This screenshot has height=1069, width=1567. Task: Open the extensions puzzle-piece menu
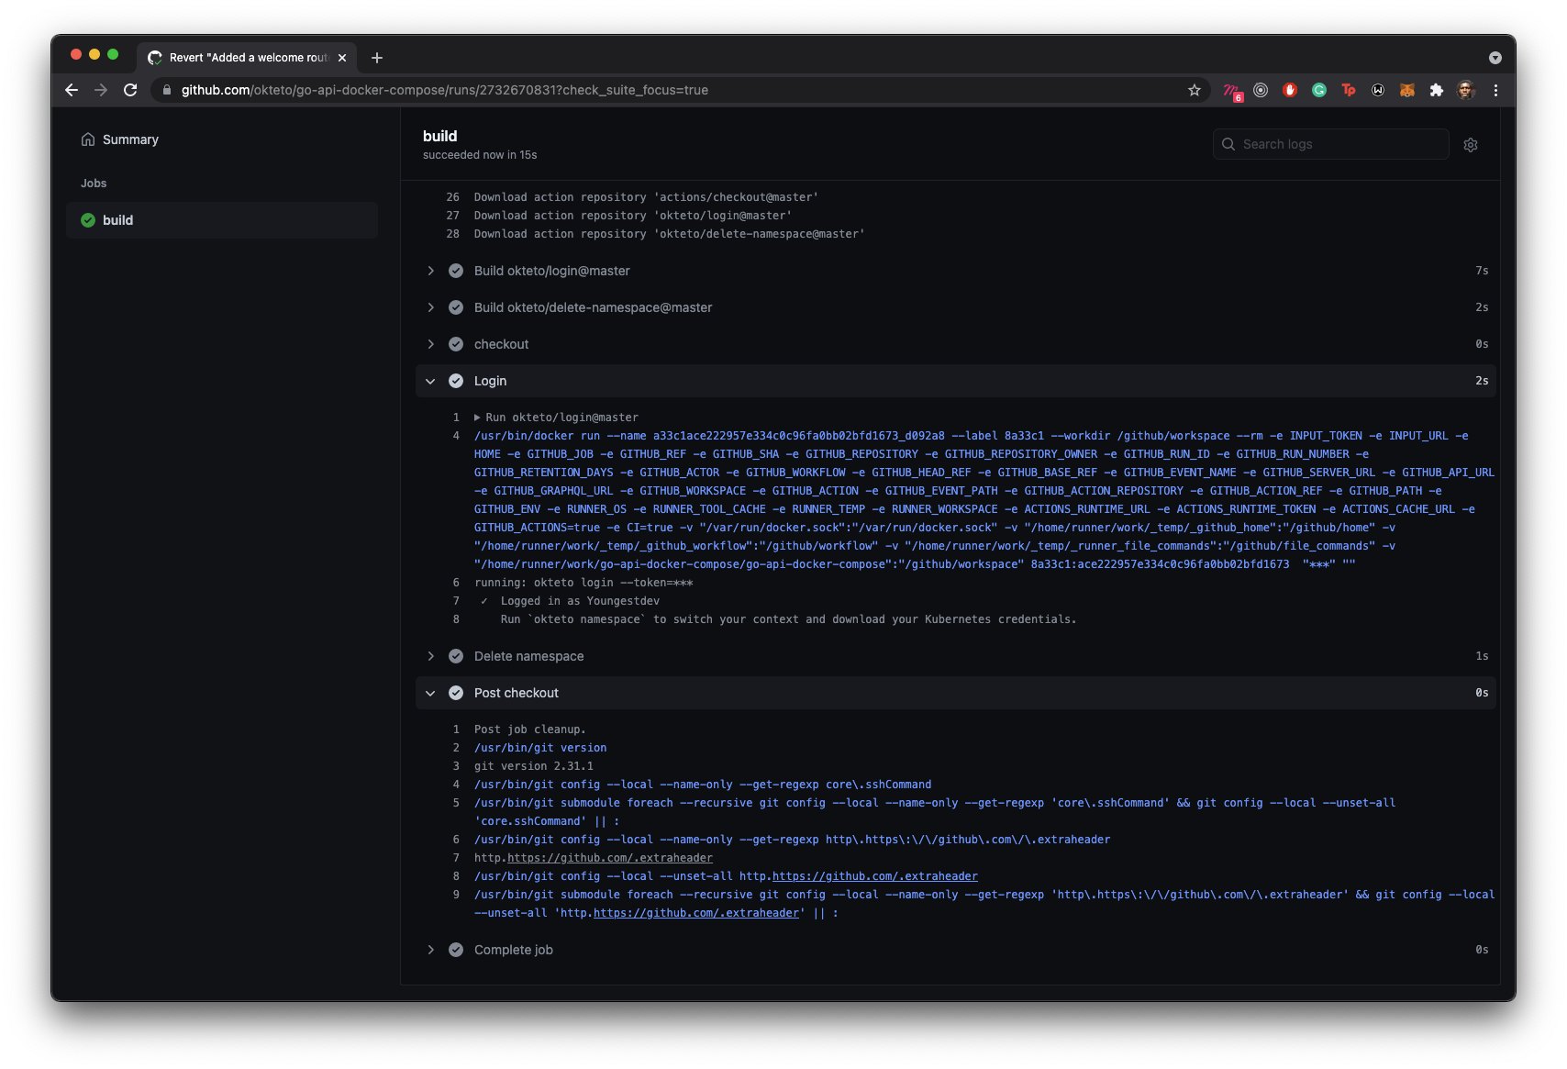(1437, 90)
